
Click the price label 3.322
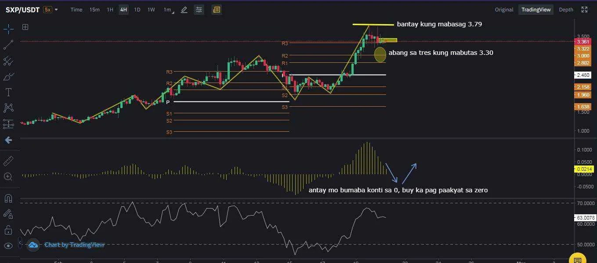pos(583,49)
